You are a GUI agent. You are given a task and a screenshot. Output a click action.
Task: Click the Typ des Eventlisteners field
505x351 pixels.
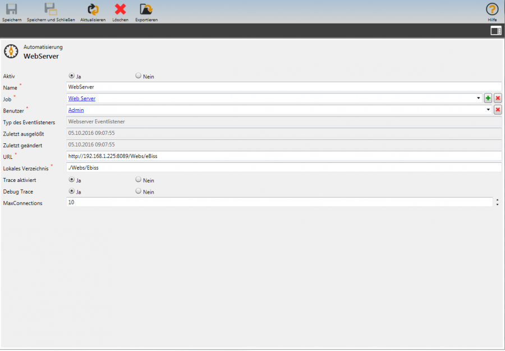tap(284, 121)
